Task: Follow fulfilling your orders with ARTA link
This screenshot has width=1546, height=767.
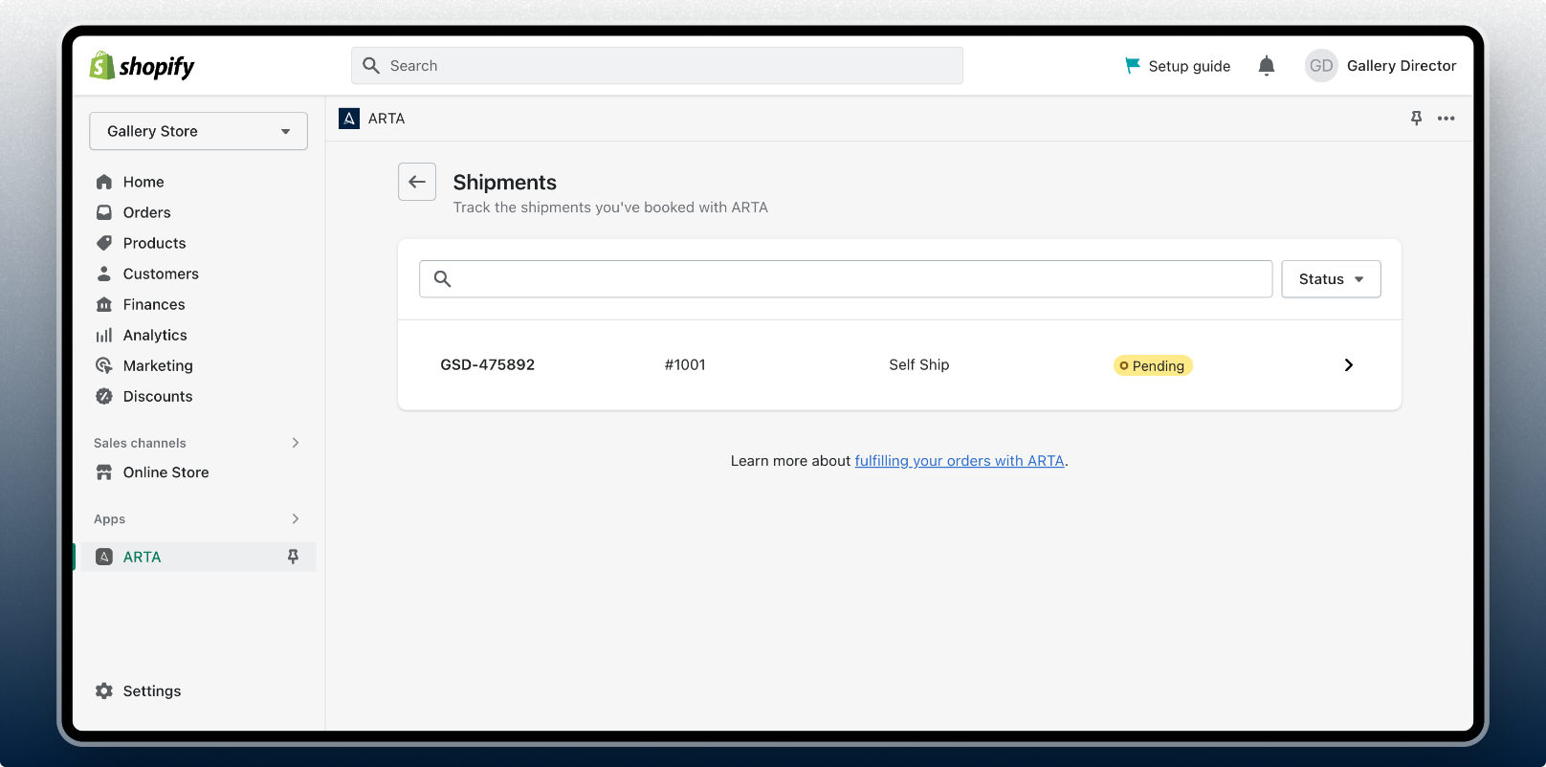Action: click(960, 461)
